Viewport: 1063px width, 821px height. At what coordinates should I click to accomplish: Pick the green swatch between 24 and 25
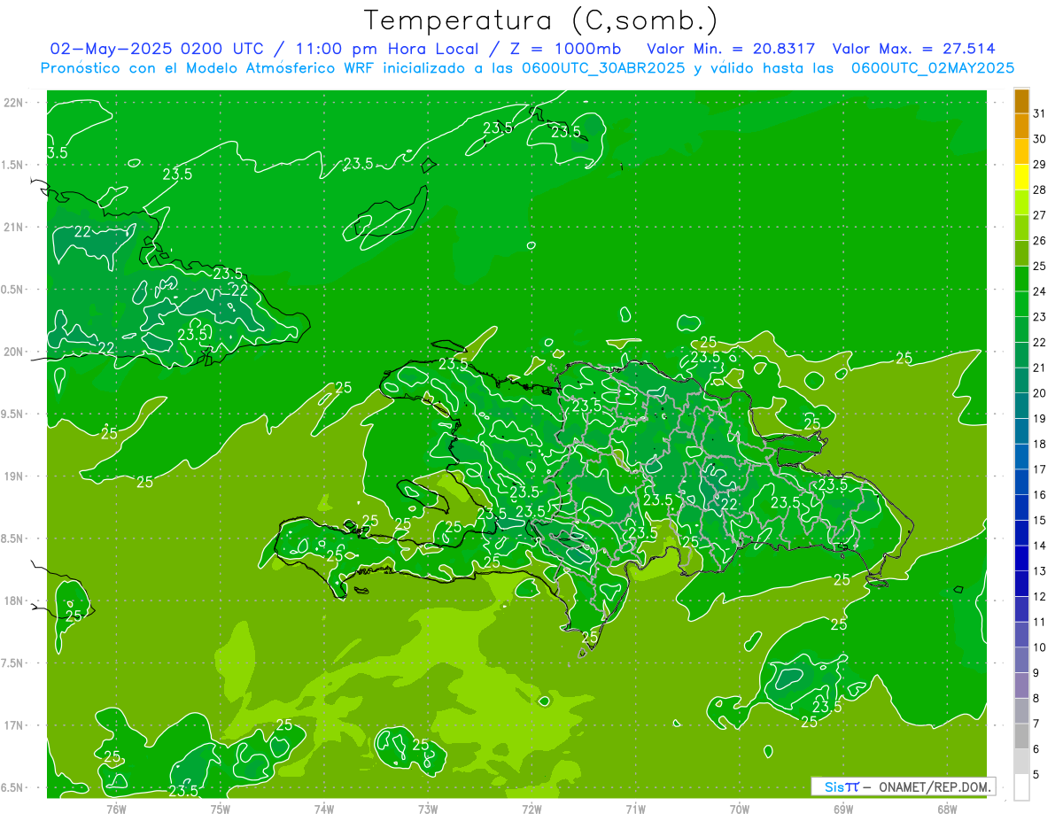click(1021, 279)
